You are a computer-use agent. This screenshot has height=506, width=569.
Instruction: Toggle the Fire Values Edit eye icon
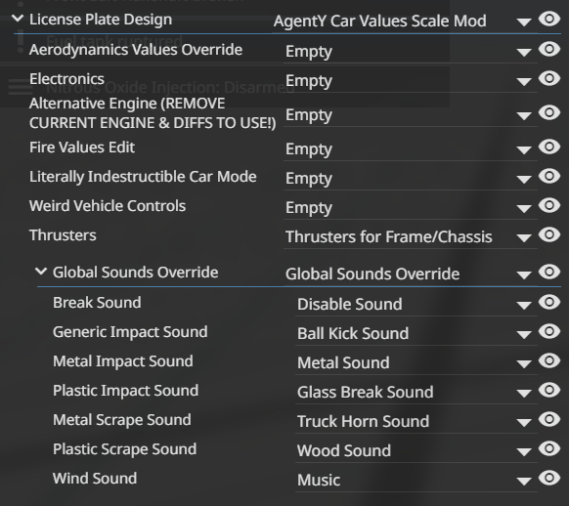(549, 147)
